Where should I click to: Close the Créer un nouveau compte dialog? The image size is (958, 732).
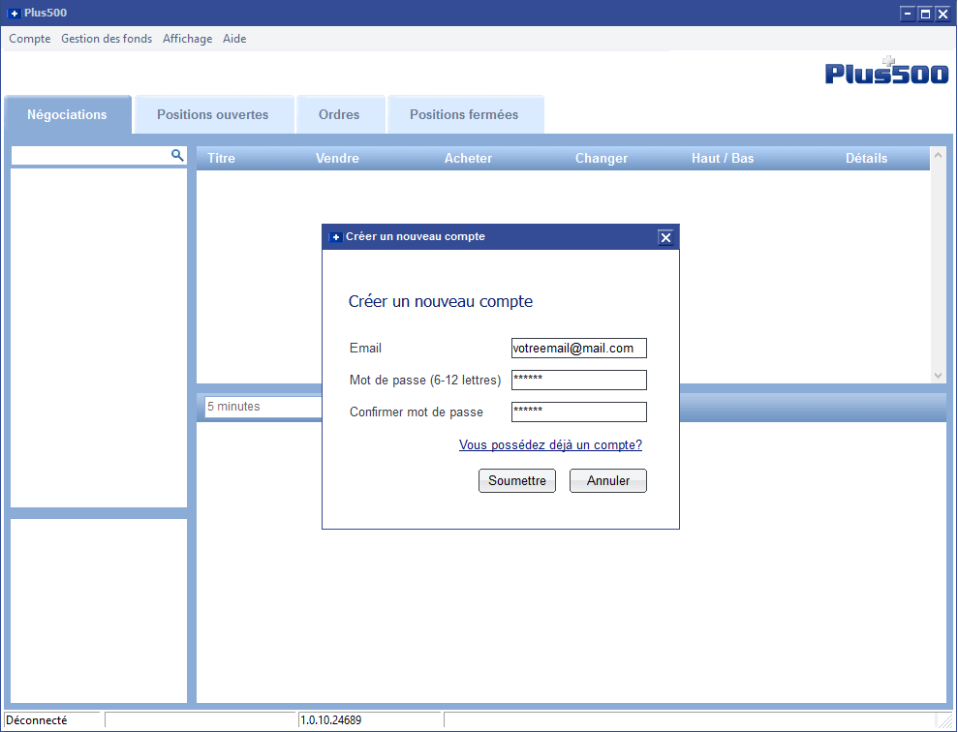[665, 237]
